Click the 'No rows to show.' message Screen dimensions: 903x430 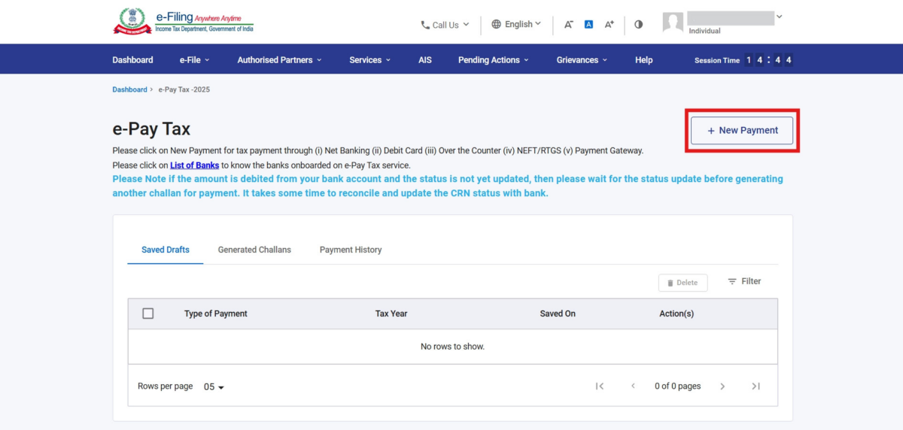pyautogui.click(x=452, y=347)
